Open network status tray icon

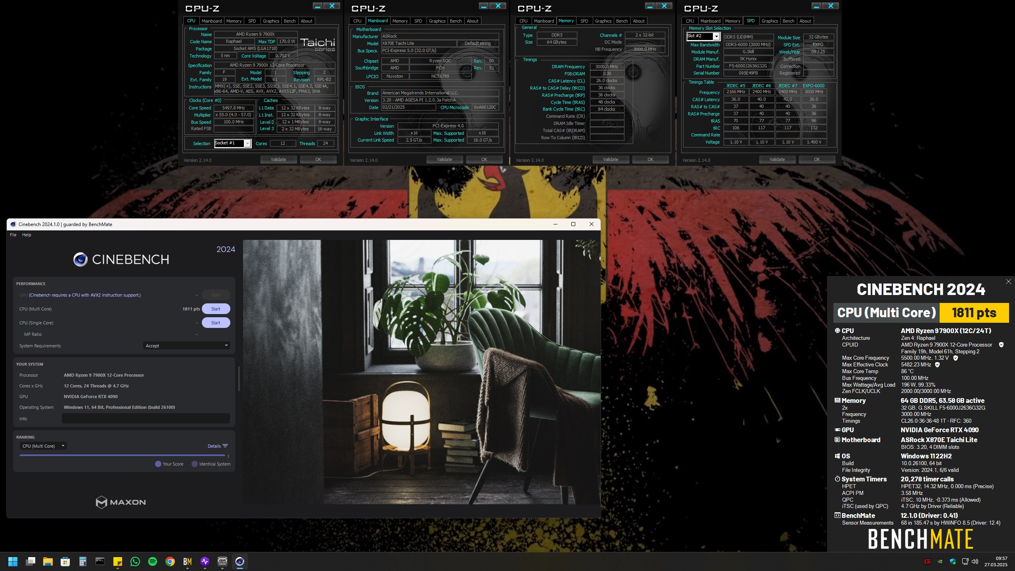tap(965, 561)
